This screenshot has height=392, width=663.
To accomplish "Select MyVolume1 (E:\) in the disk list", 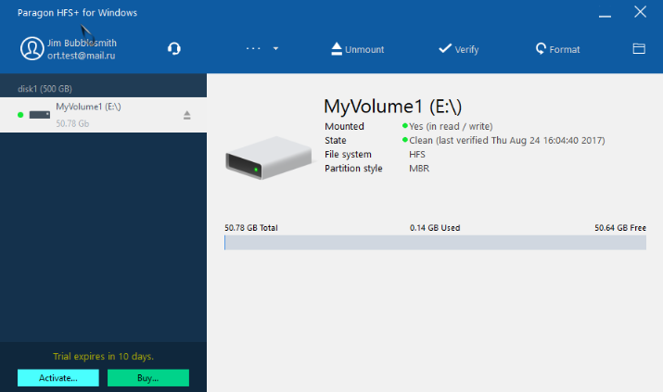I will click(103, 115).
